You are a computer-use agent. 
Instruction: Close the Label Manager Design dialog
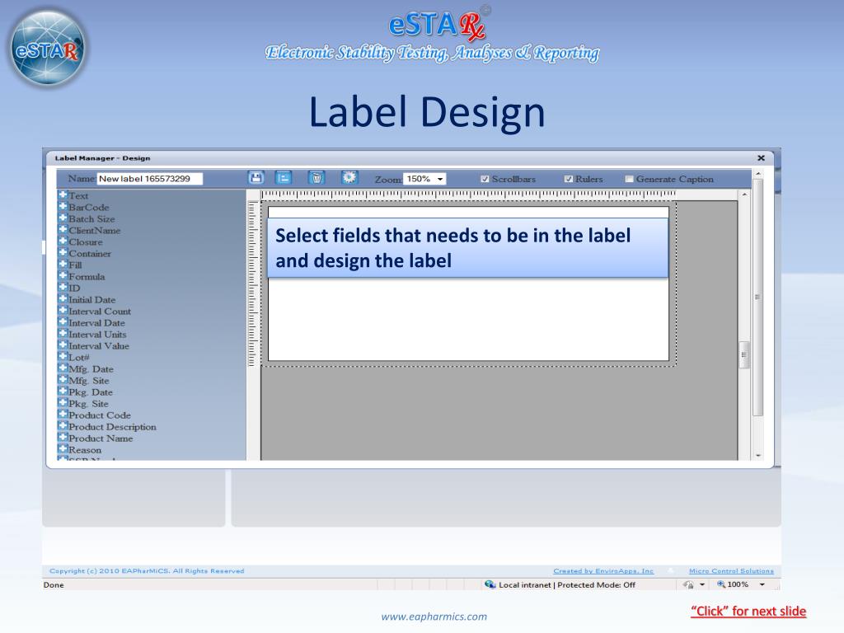tap(761, 157)
